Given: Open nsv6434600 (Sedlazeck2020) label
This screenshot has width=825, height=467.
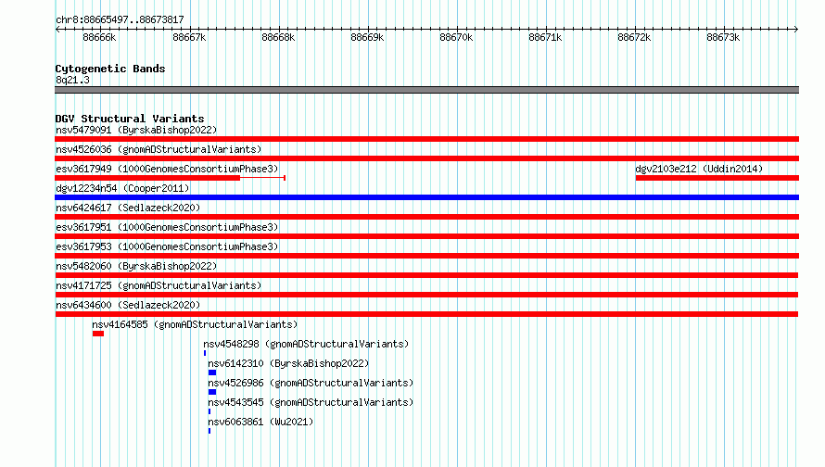Looking at the screenshot, I should tap(128, 305).
